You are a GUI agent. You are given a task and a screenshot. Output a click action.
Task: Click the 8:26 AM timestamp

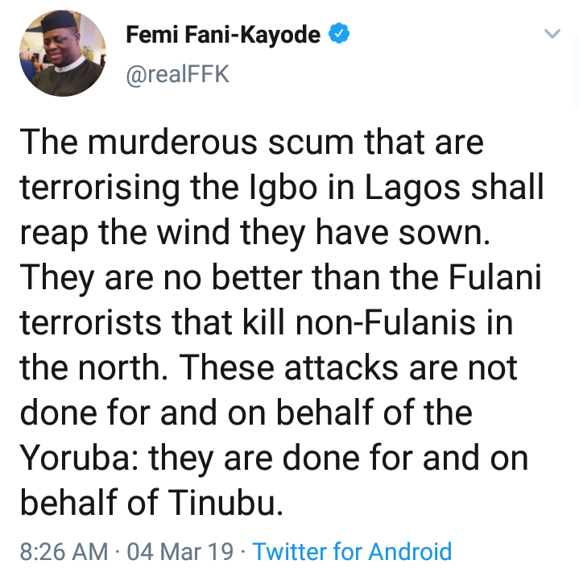coord(64,552)
